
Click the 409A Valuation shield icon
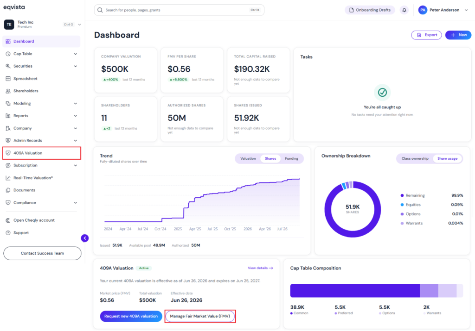click(x=8, y=153)
